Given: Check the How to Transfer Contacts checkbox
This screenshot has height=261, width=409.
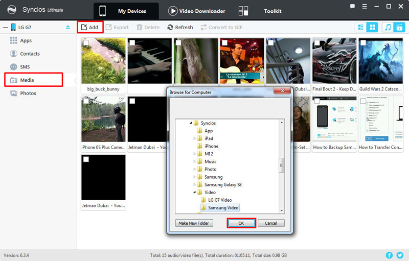Looking at the screenshot, I should pyautogui.click(x=363, y=101).
